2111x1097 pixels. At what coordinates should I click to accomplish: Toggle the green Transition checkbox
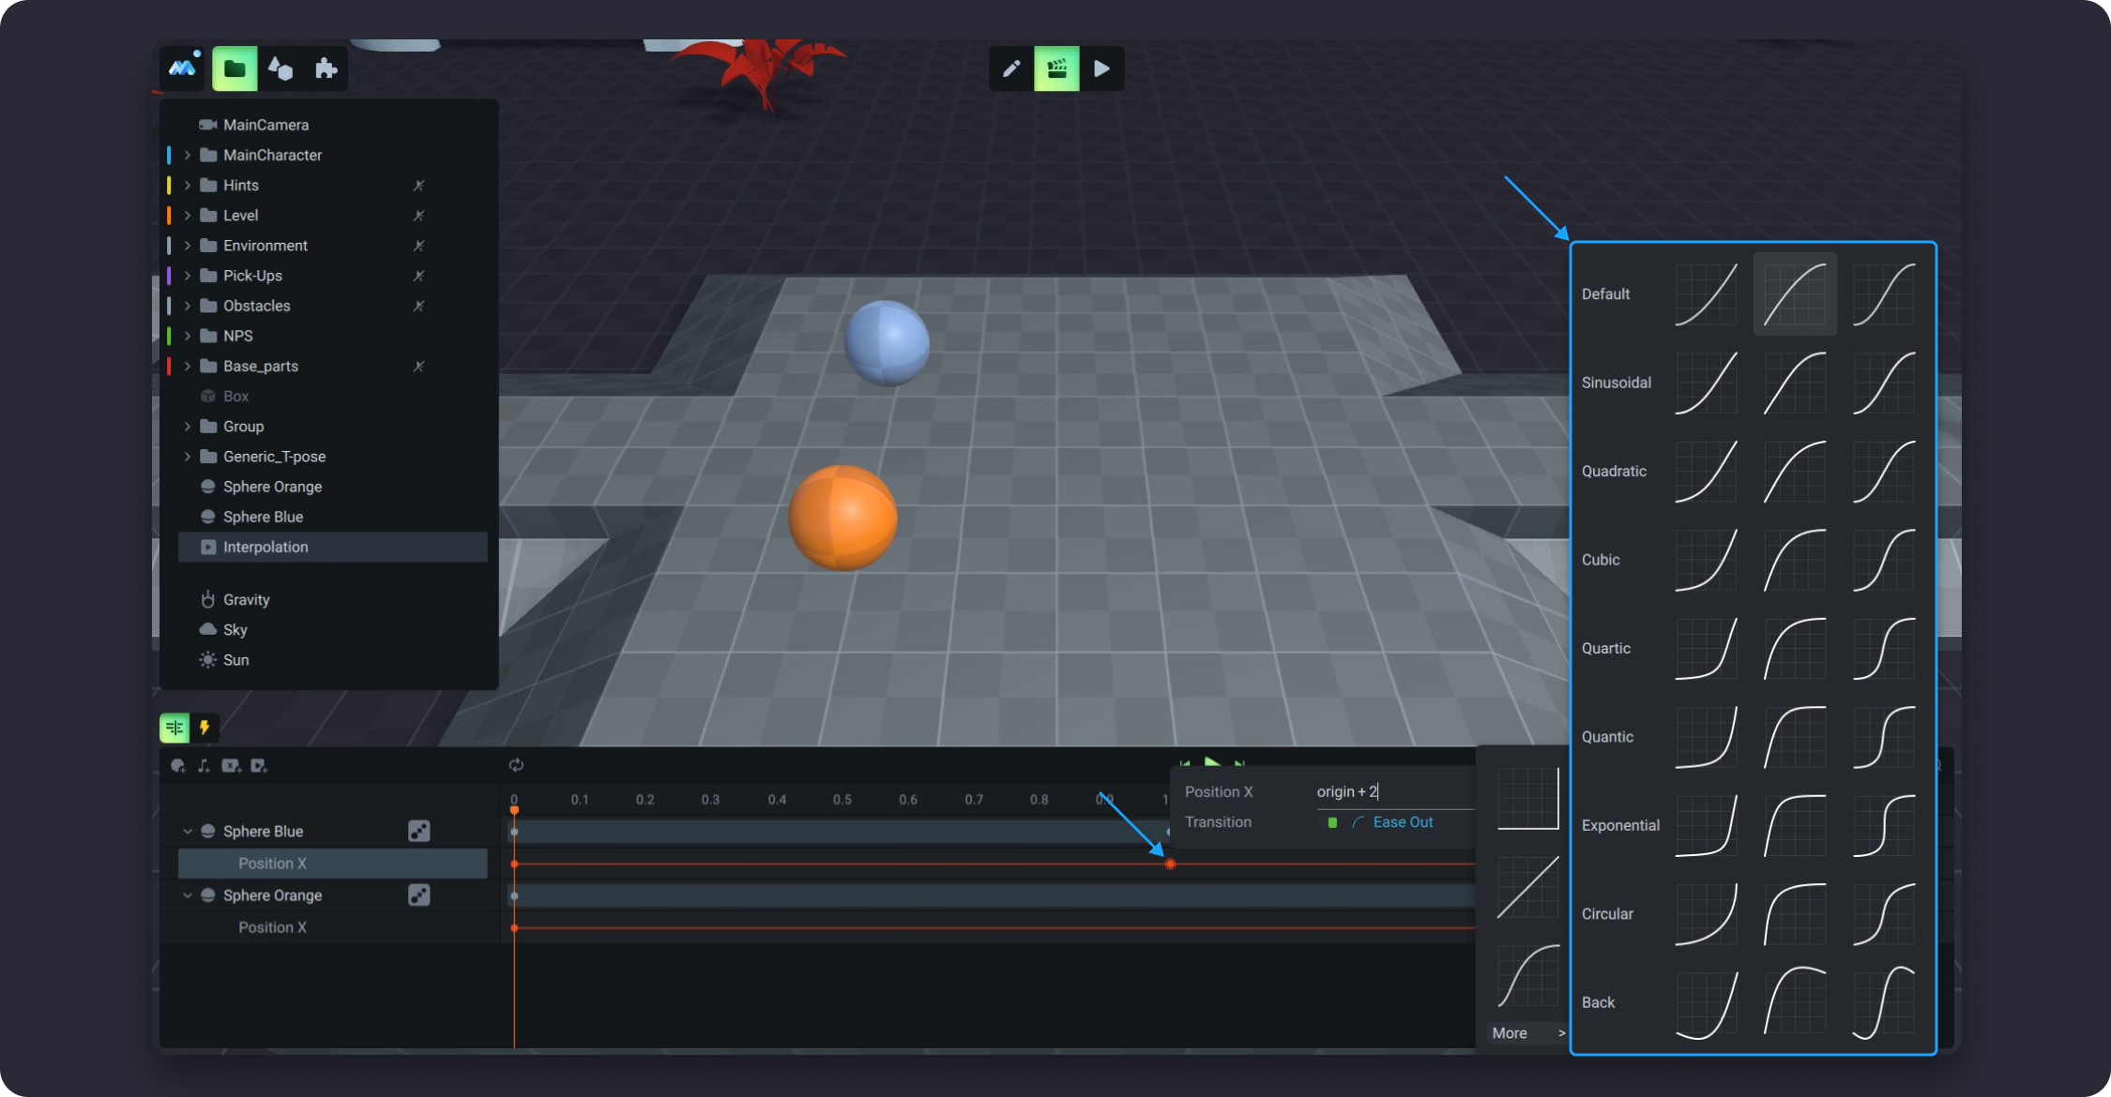(x=1332, y=822)
